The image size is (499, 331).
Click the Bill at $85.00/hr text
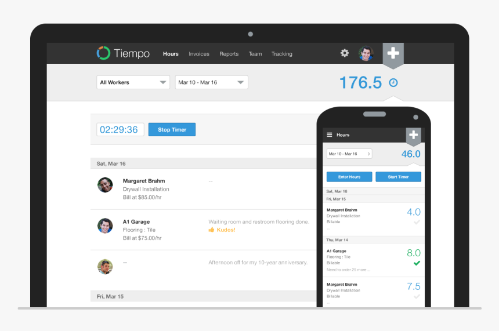click(x=142, y=197)
